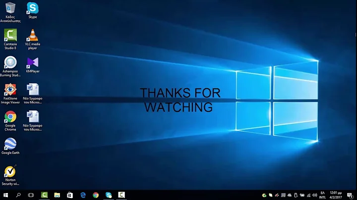Open Windows Store from the taskbar
Image resolution: width=357 pixels, height=200 pixels.
tap(70, 195)
